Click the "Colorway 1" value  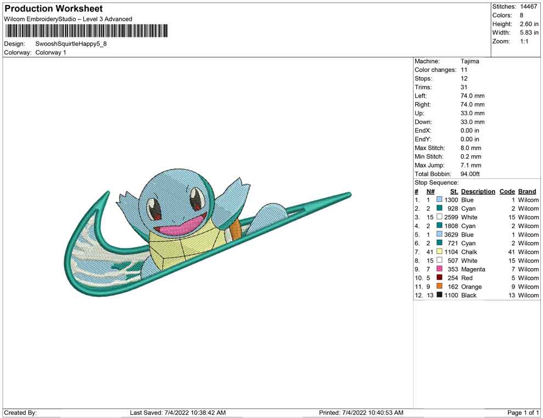[50, 53]
